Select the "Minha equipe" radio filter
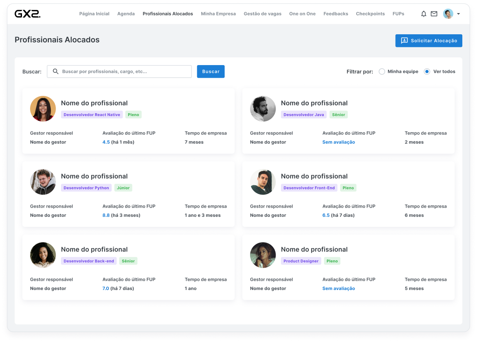Image resolution: width=477 pixels, height=342 pixels. pos(382,72)
